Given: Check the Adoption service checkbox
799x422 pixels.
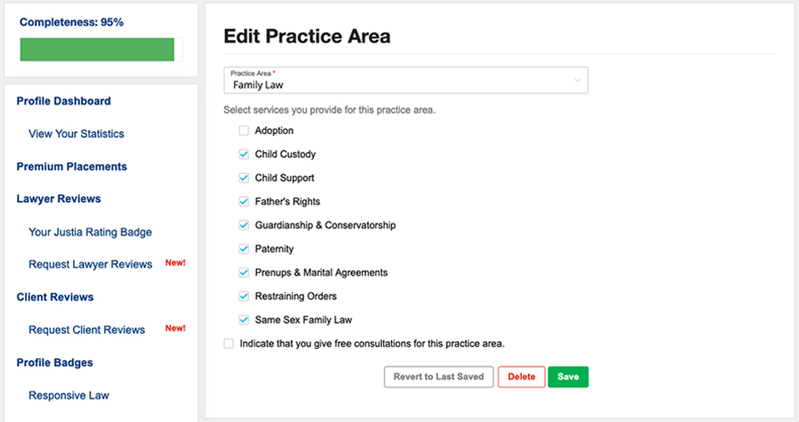Looking at the screenshot, I should coord(244,130).
